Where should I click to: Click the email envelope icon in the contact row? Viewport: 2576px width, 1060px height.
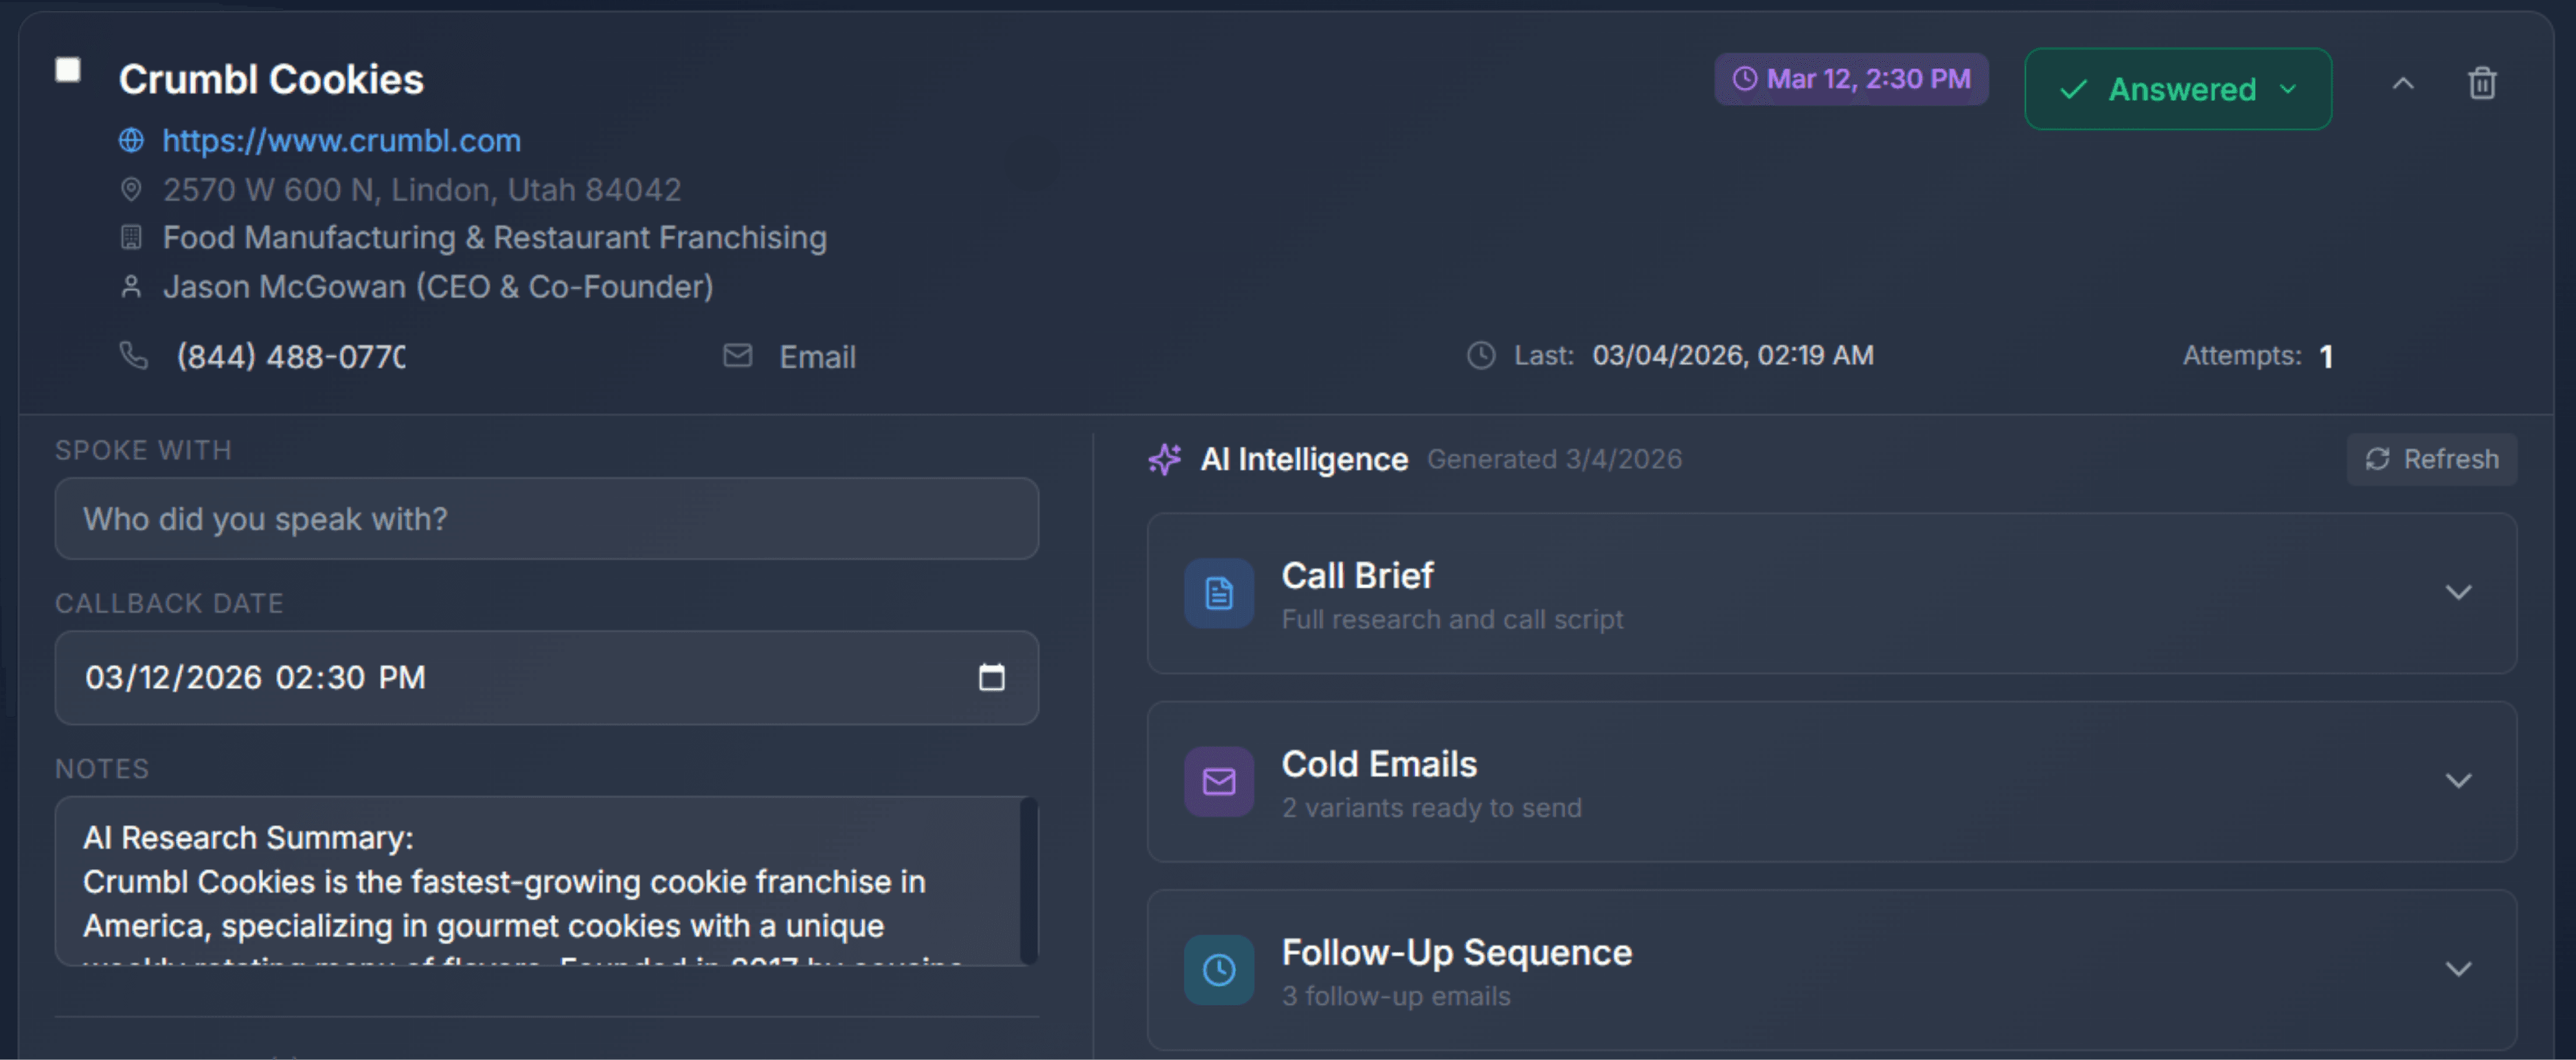pyautogui.click(x=737, y=356)
